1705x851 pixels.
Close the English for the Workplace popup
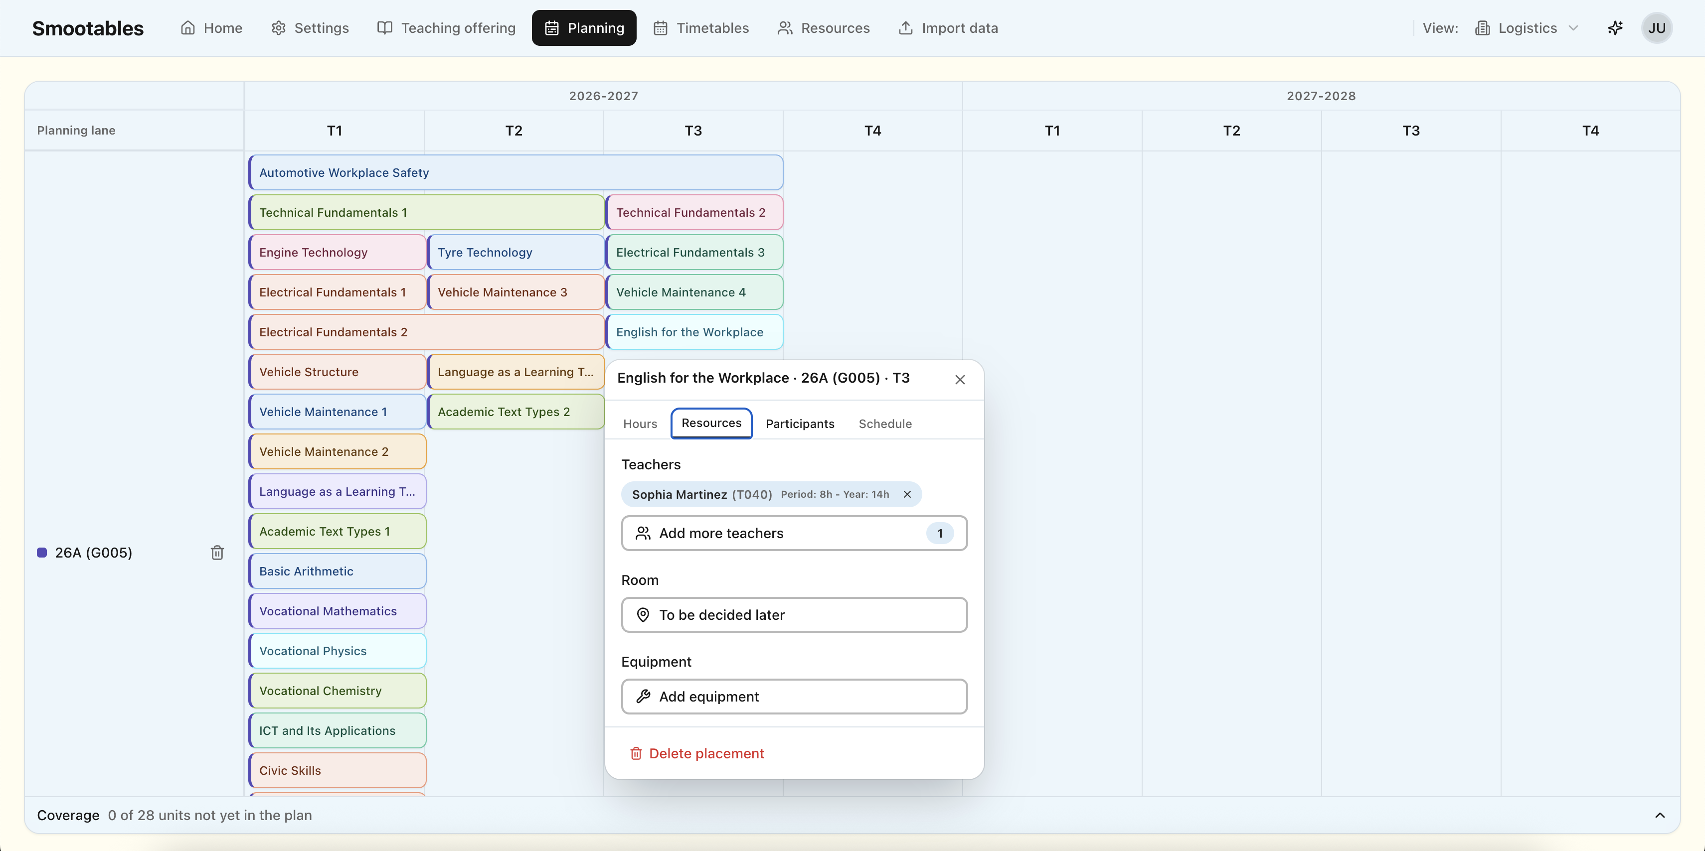[960, 379]
